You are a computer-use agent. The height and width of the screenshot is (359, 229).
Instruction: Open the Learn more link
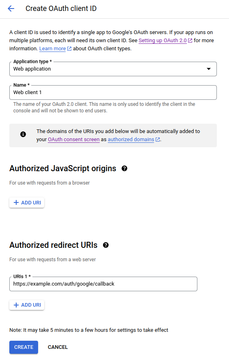(52, 49)
